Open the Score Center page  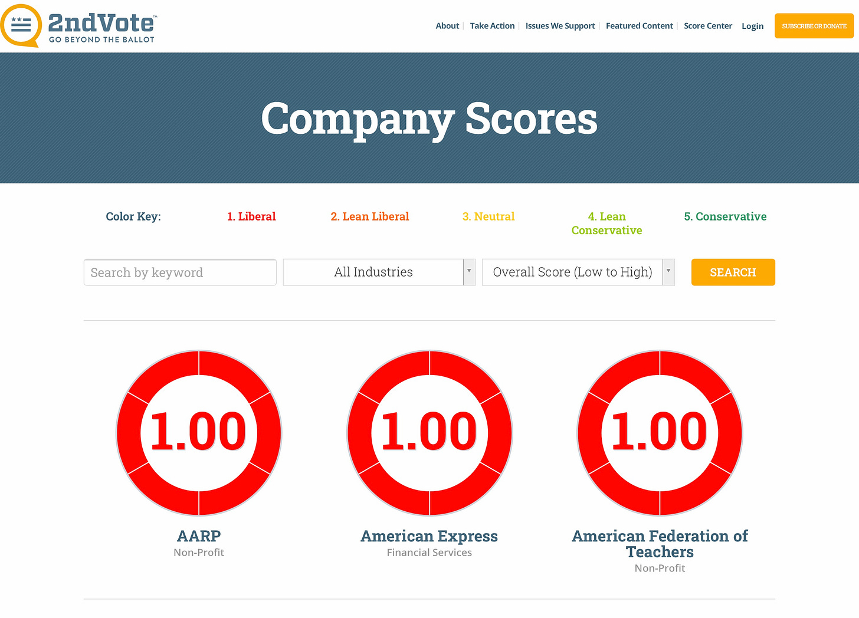pos(708,26)
